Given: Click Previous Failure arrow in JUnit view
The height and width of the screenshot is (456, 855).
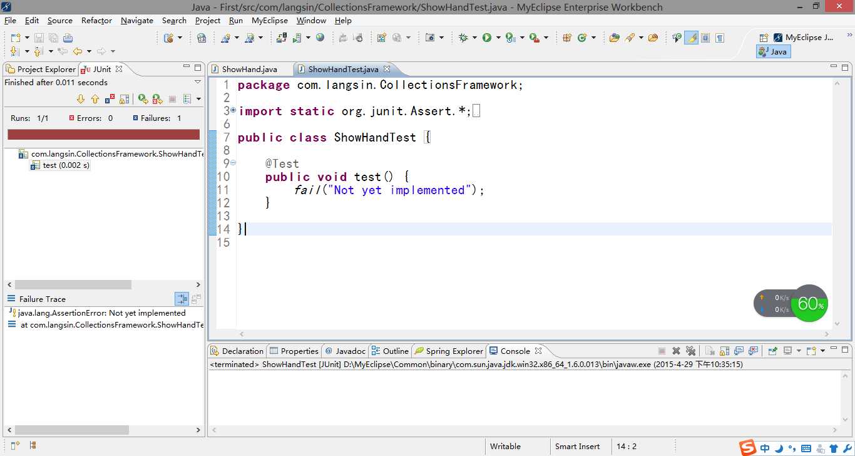Looking at the screenshot, I should coord(95,99).
